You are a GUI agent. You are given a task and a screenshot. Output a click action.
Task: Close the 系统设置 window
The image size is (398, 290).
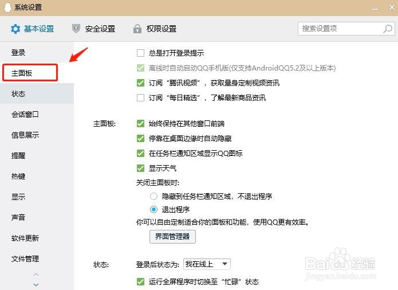click(392, 7)
